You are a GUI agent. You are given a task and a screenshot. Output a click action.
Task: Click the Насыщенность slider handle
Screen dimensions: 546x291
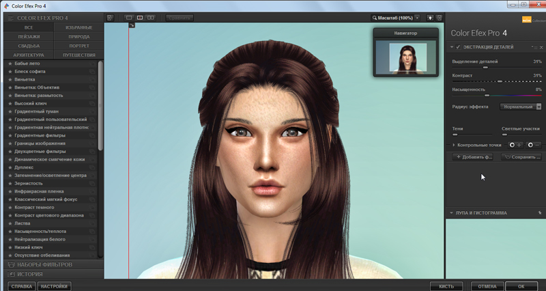487,95
